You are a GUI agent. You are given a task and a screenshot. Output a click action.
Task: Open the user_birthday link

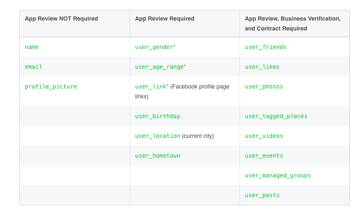click(x=158, y=116)
